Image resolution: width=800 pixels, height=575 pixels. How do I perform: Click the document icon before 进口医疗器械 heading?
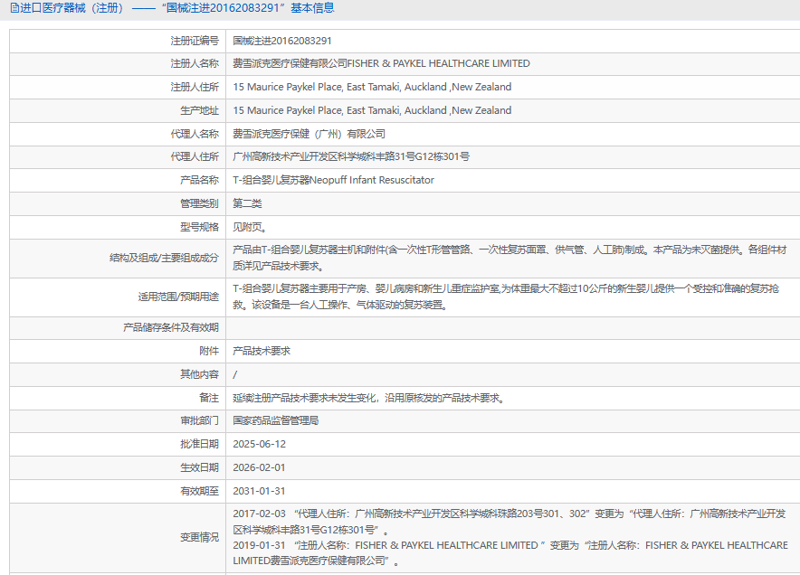14,8
